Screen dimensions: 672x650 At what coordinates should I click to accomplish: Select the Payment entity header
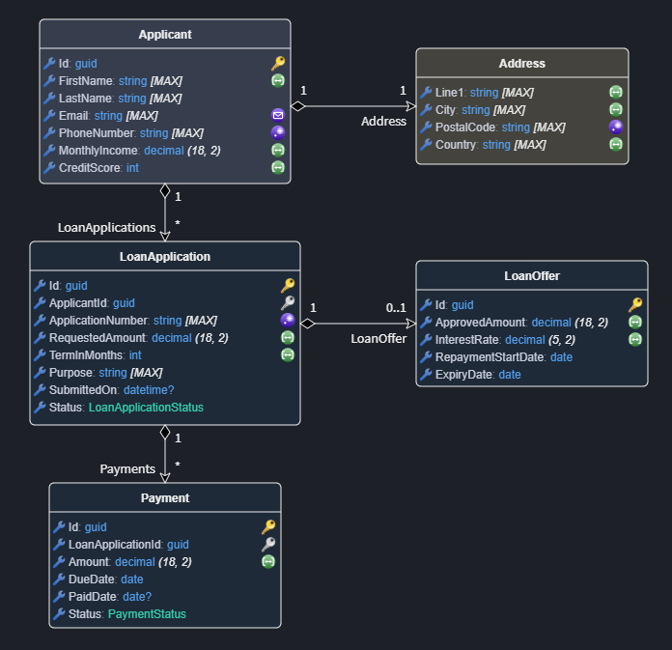coord(165,497)
